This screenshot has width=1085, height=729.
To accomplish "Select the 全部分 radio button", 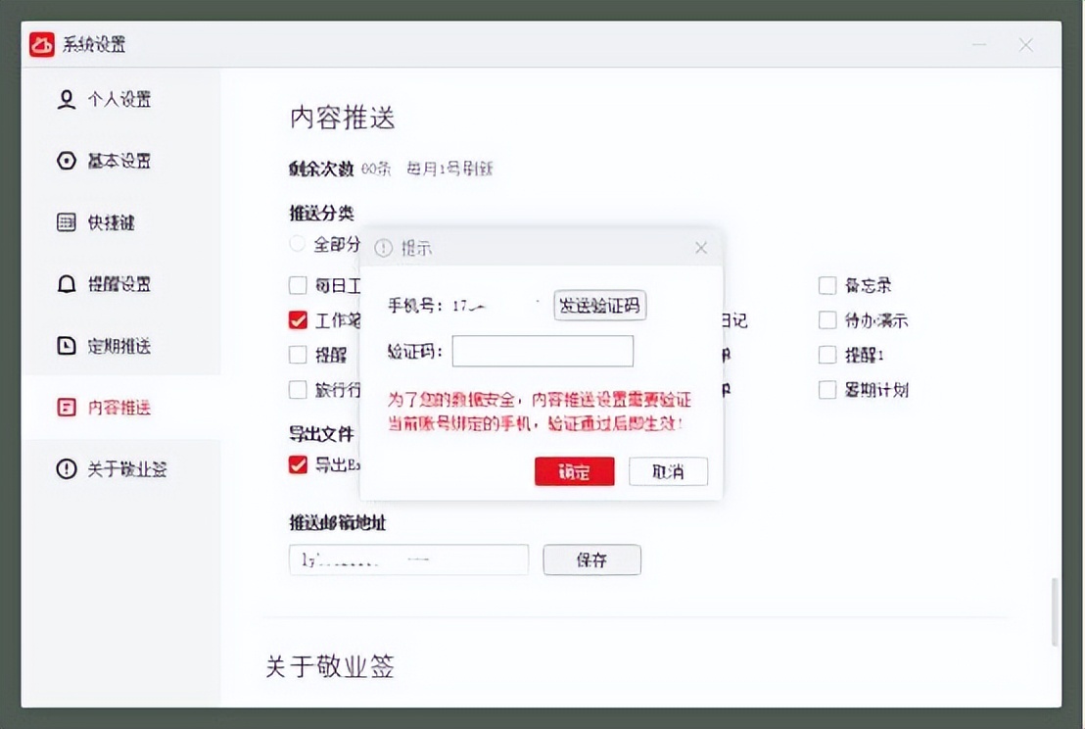I will (296, 243).
